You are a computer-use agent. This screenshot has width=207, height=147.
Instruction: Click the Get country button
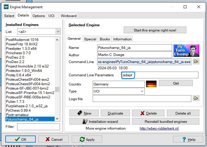click(176, 83)
